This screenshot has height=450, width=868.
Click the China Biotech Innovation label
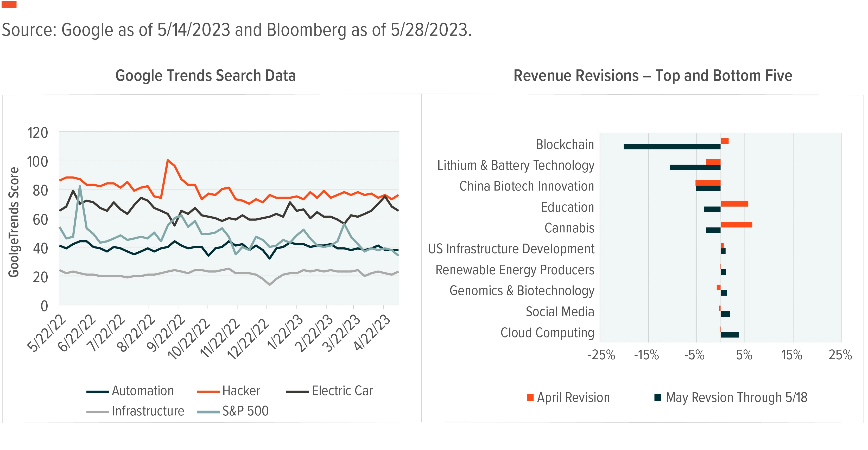coord(527,186)
